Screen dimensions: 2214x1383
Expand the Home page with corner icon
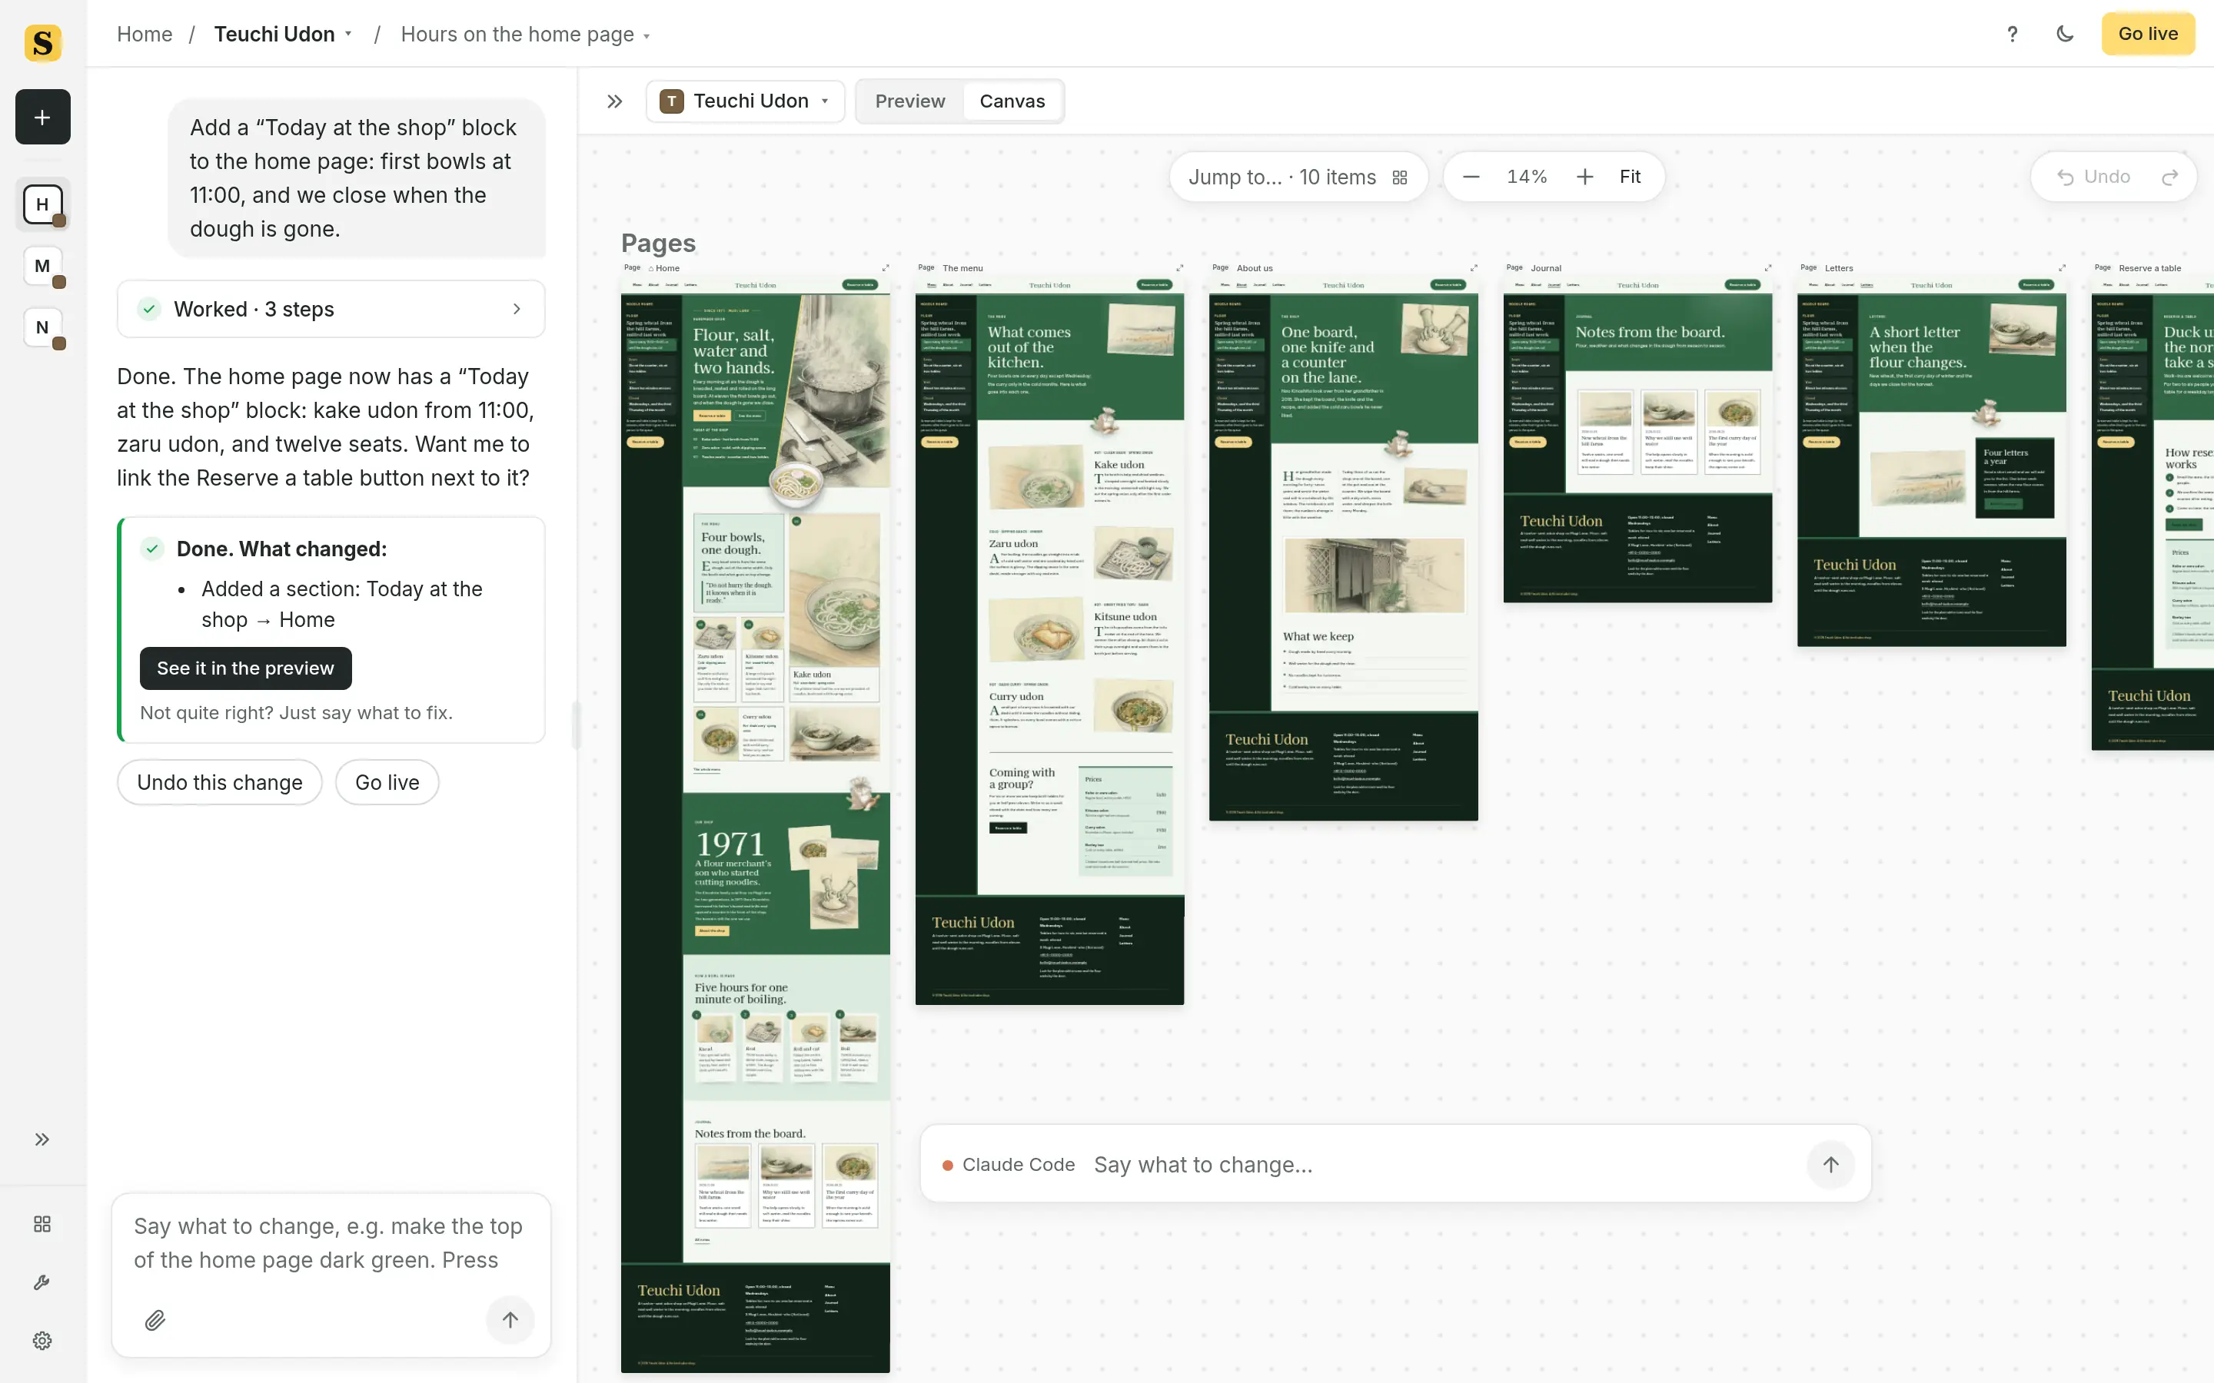coord(885,268)
